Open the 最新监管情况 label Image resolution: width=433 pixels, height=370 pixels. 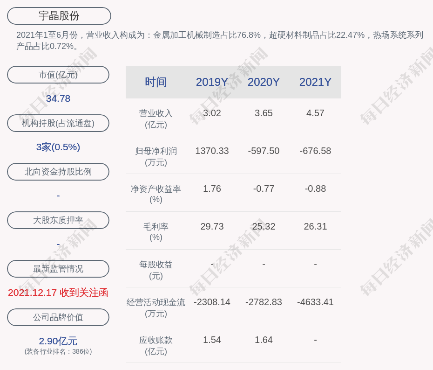coord(58,269)
